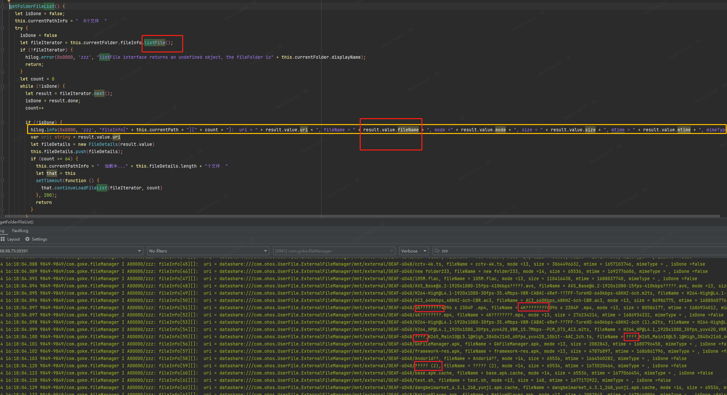Image resolution: width=727 pixels, height=395 pixels.
Task: Click log row fileInfo[48] AVS_Base
Action: 363,286
